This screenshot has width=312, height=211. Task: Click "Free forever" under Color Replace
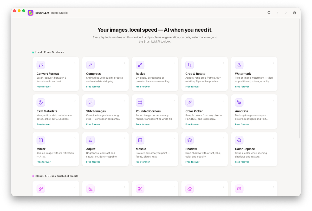pos(242,162)
